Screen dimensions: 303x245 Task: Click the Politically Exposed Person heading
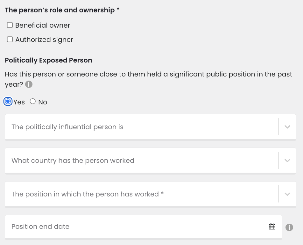48,60
